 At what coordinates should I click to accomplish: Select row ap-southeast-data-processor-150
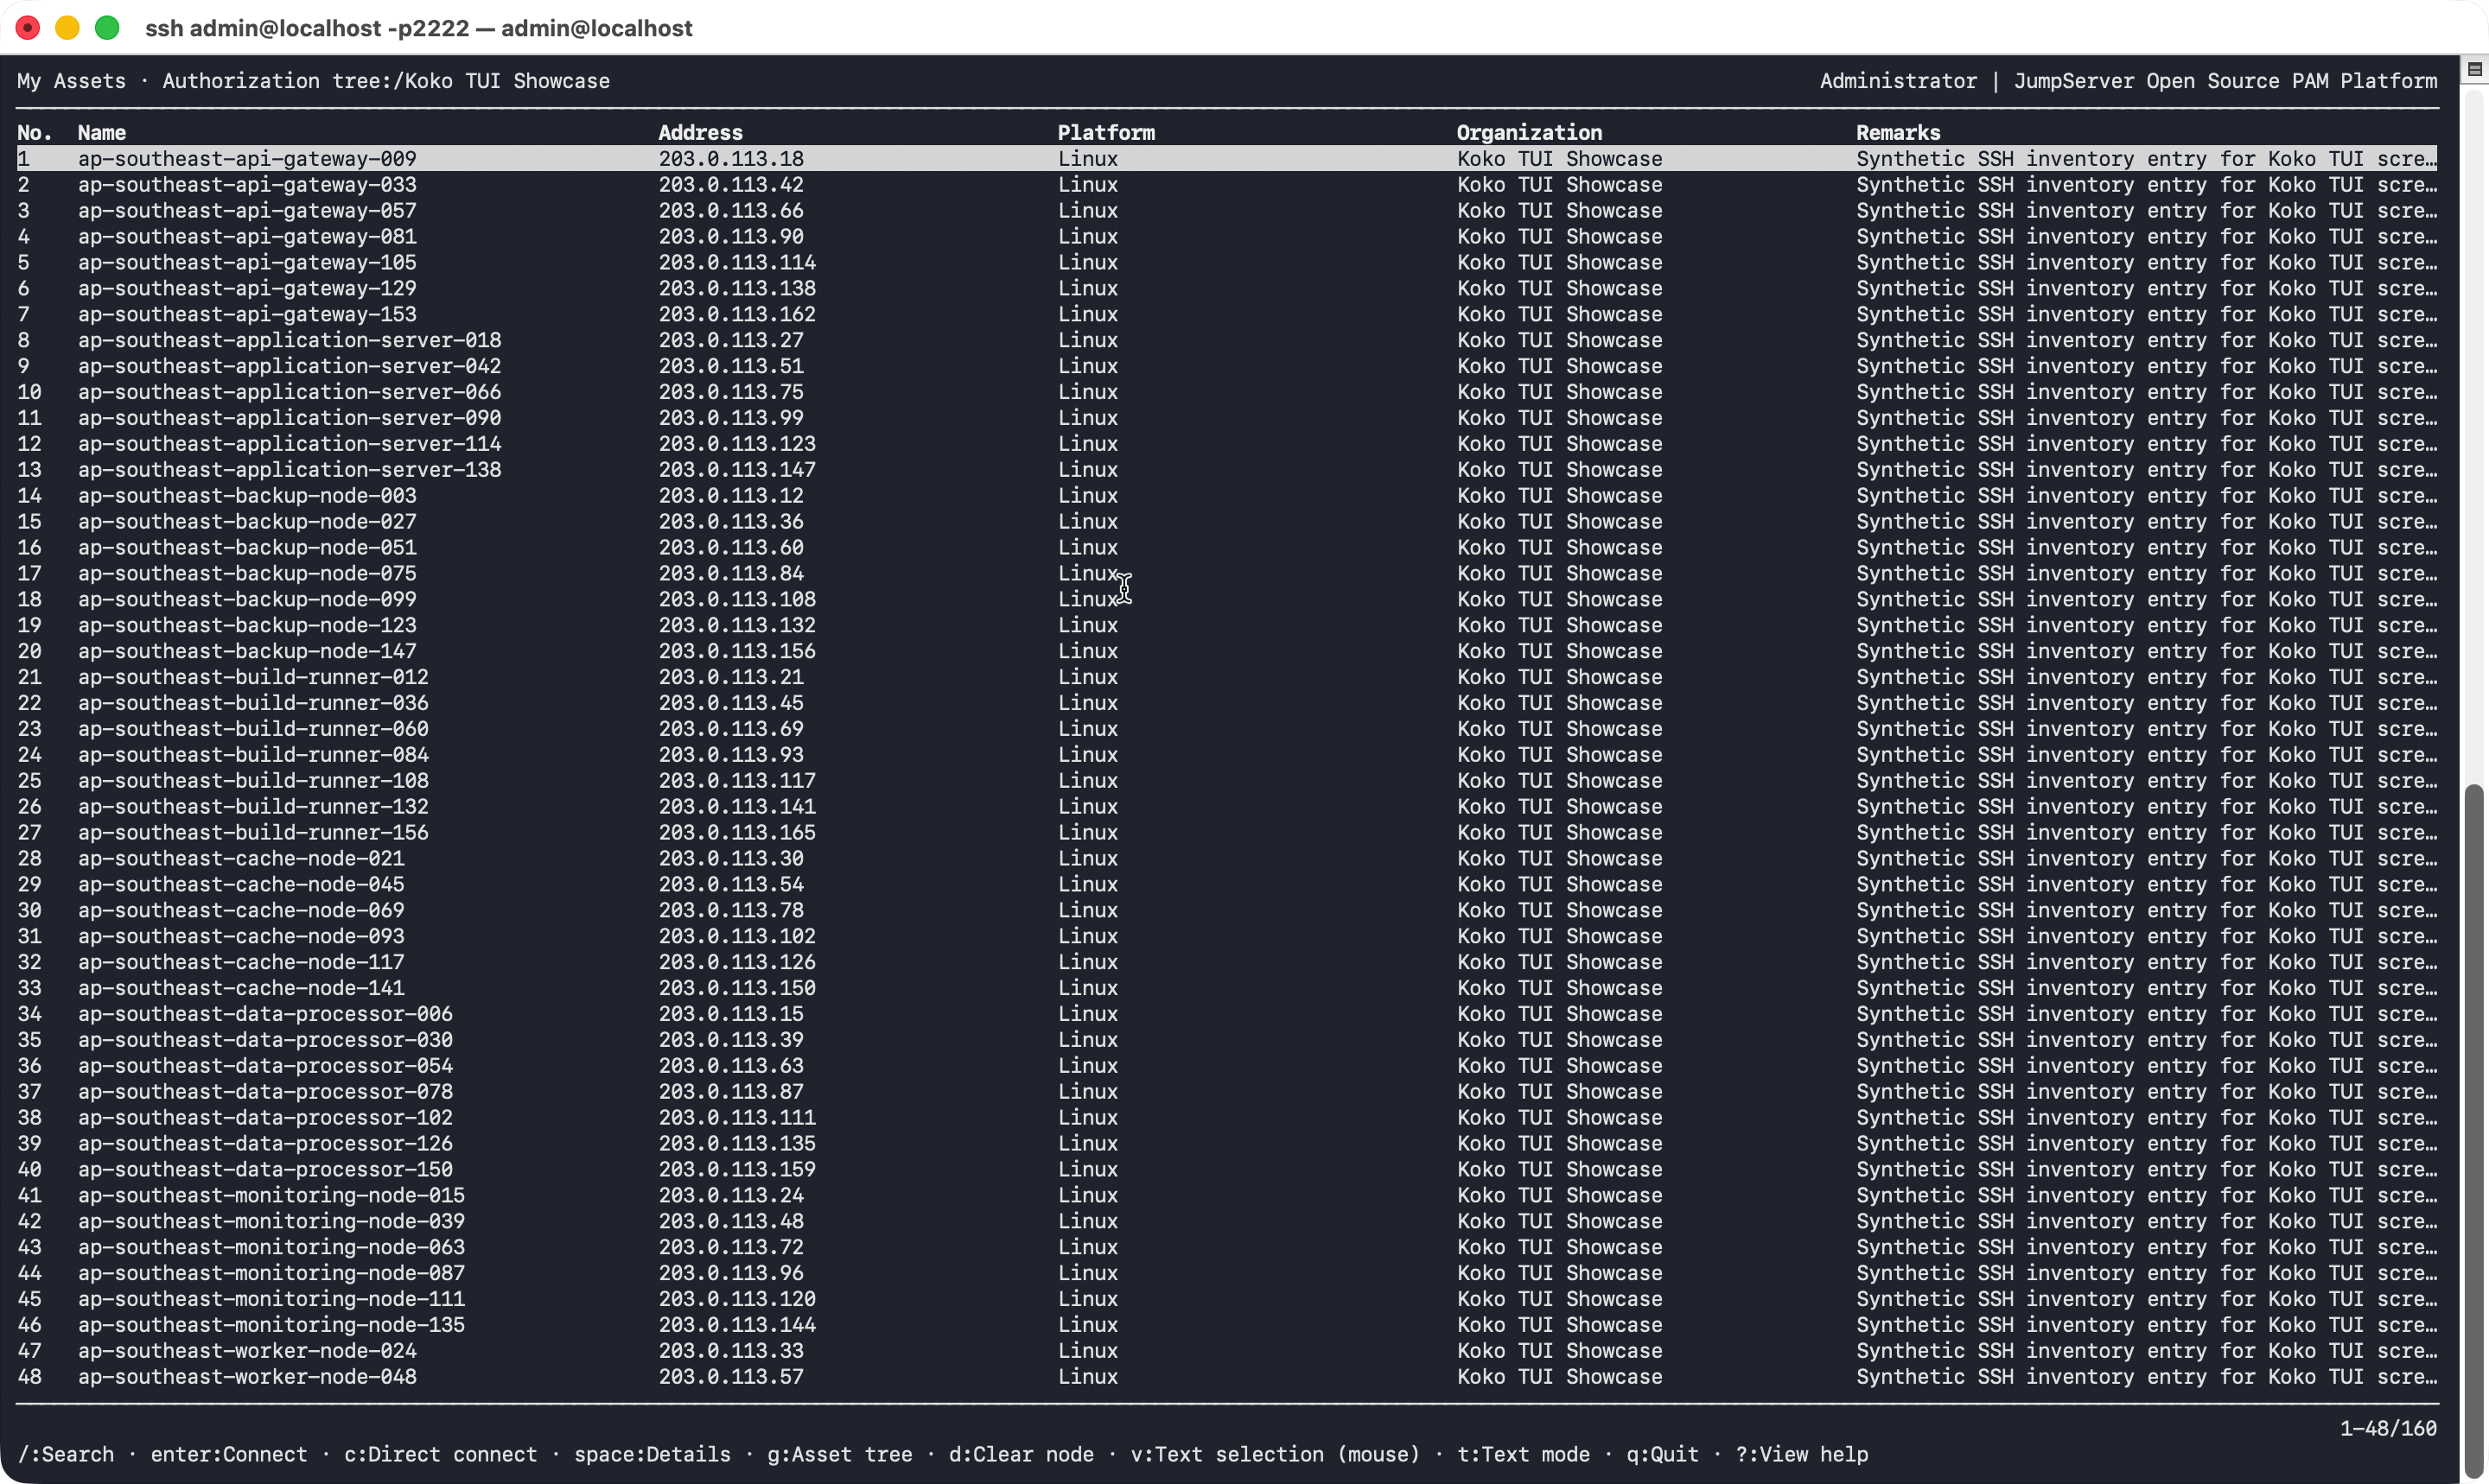[x=1226, y=1169]
